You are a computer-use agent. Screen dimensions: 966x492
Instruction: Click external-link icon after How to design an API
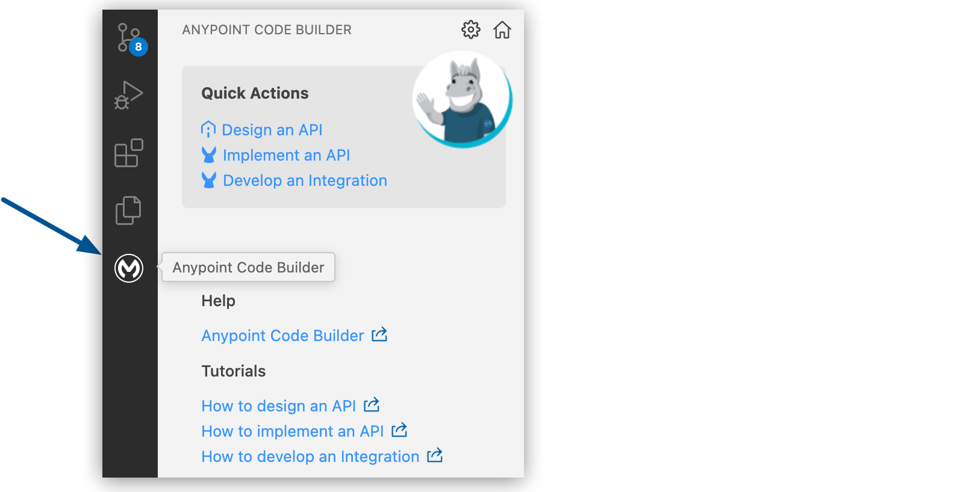coord(372,405)
